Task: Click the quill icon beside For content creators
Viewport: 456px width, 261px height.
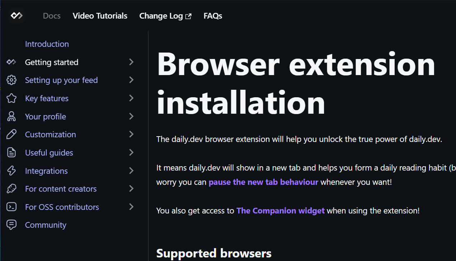Action: 11,189
